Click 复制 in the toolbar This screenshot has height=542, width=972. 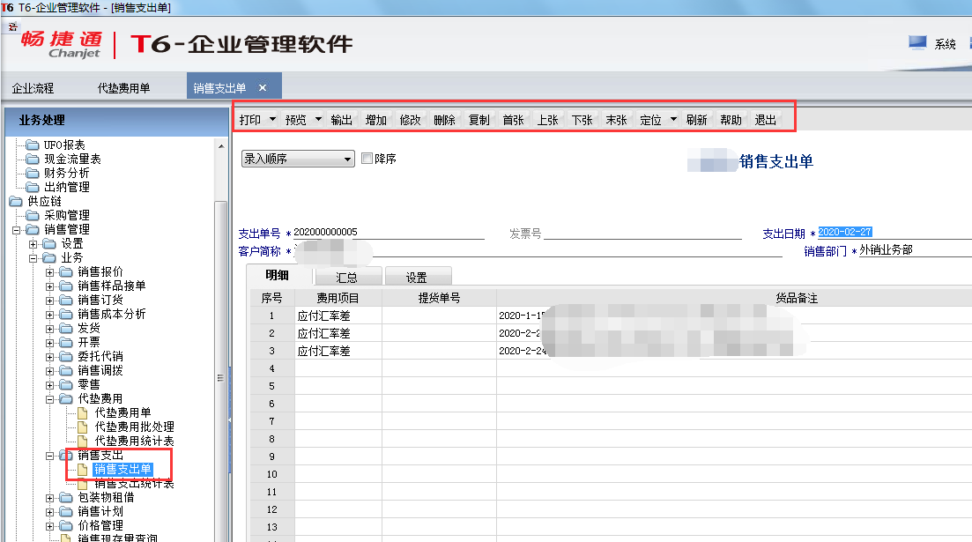(x=479, y=120)
